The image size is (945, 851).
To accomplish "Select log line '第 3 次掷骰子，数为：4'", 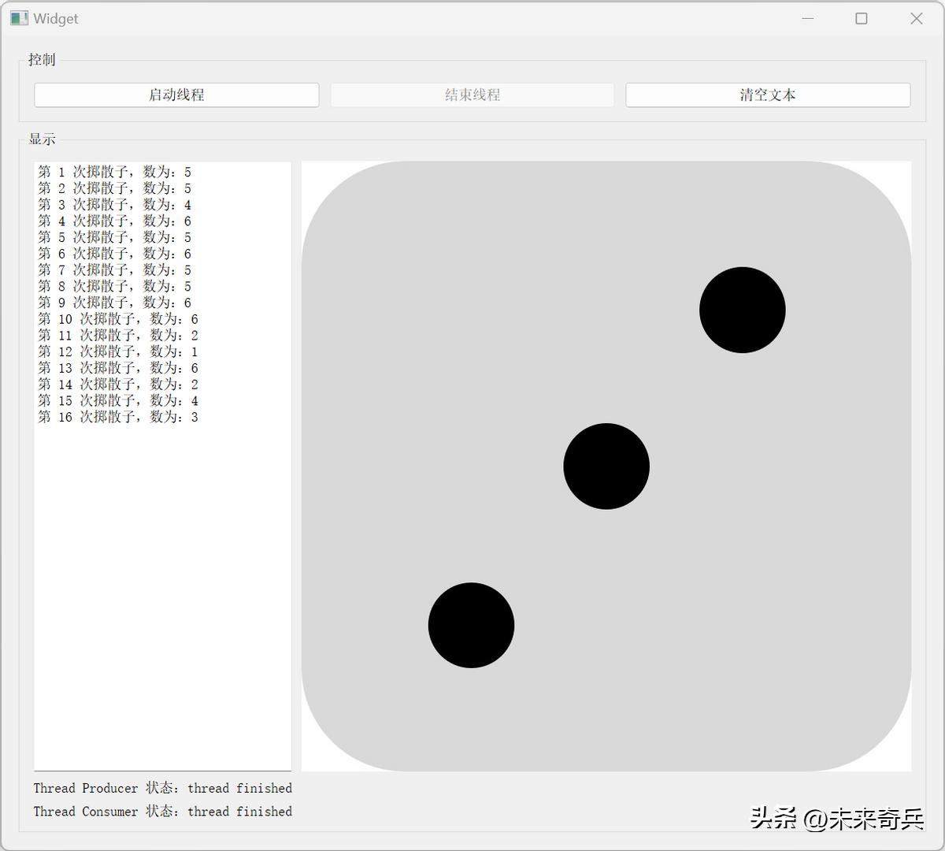I will coord(115,205).
